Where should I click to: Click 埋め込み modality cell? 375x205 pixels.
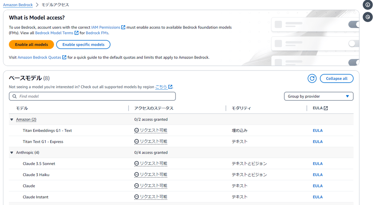(240, 131)
